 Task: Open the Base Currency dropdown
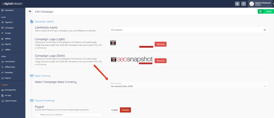click(189, 85)
